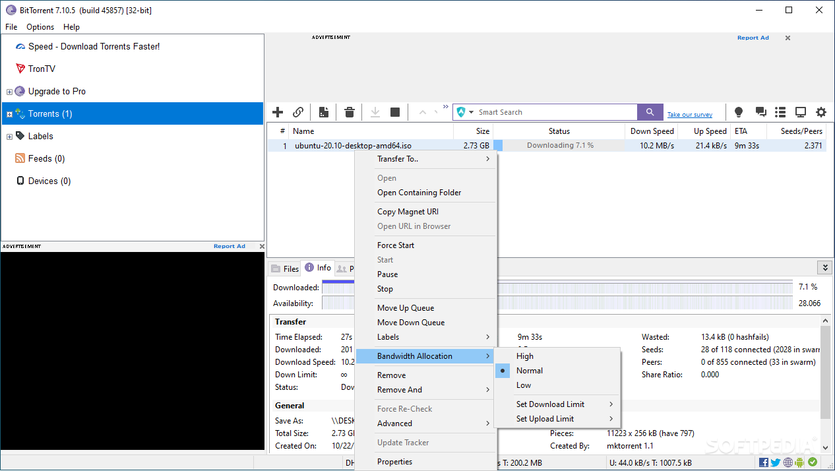Click Report Ad on the top banner
Image resolution: width=835 pixels, height=471 pixels.
point(753,38)
